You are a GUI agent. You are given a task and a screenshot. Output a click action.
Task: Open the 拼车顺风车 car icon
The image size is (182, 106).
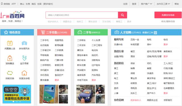point(24,43)
